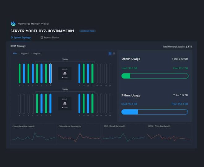
Task: Select highlighted DIMM slot 1 of CPU 0
Action: [x=50, y=74]
